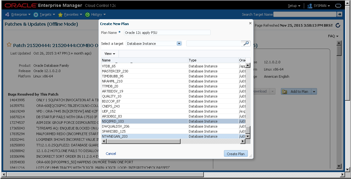Screen dimensions: 351x179
Task: Open the Setup menu
Action: tap(294, 6)
